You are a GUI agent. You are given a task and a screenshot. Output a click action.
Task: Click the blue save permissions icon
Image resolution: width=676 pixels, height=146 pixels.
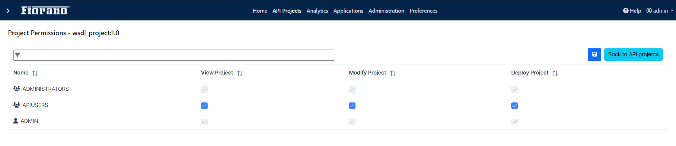595,54
